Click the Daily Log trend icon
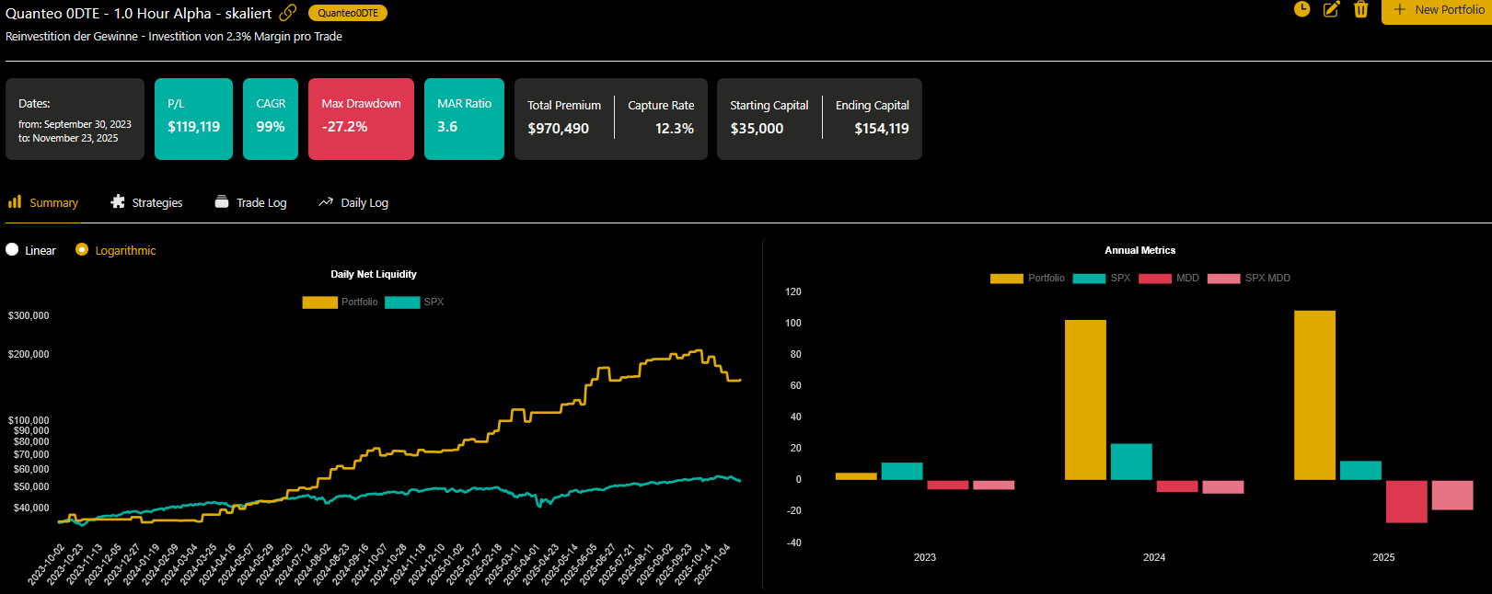 pos(326,202)
